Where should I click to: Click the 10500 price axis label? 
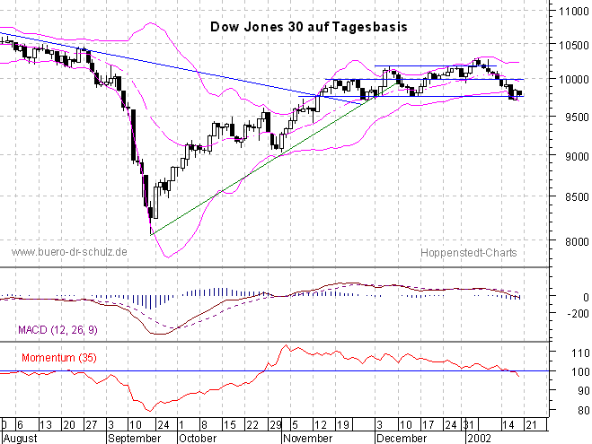[574, 45]
